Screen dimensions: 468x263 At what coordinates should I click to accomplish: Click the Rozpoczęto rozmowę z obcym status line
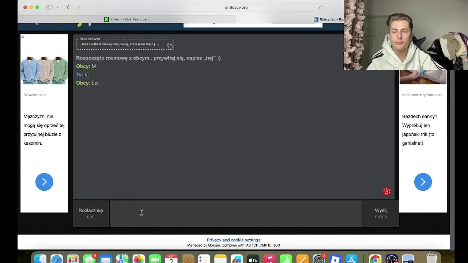148,58
